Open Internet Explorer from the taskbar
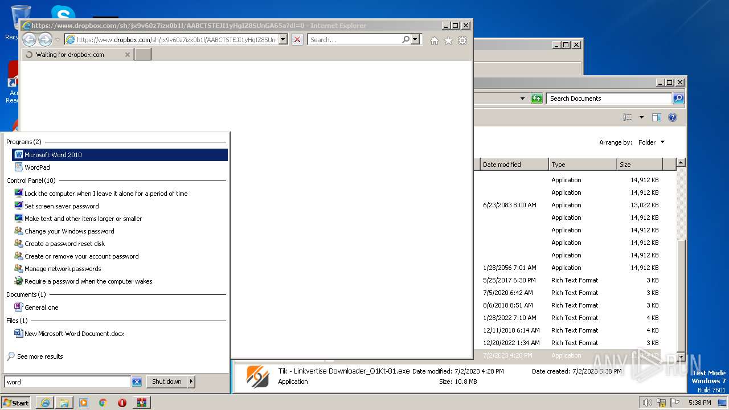Image resolution: width=729 pixels, height=410 pixels. [x=45, y=403]
